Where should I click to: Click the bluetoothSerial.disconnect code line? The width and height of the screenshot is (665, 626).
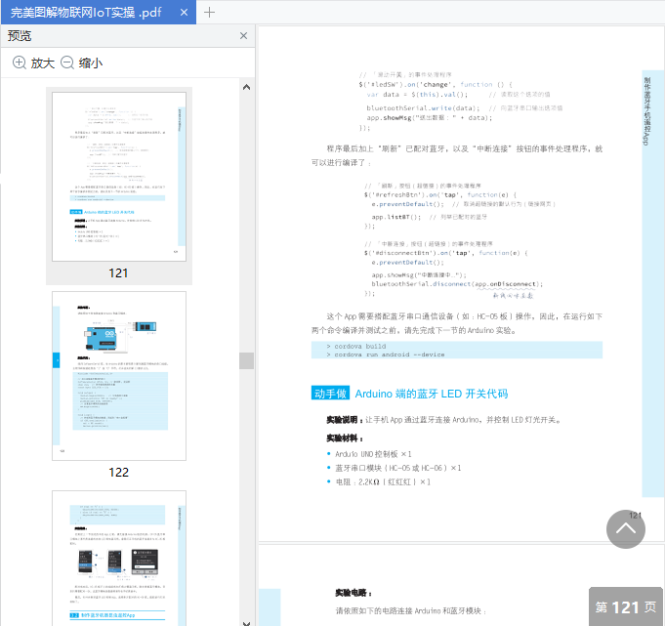pos(457,284)
